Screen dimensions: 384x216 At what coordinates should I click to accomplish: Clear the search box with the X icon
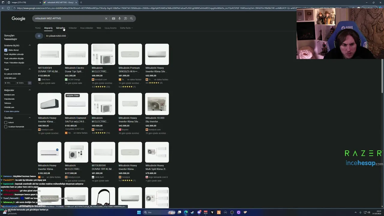pyautogui.click(x=106, y=19)
